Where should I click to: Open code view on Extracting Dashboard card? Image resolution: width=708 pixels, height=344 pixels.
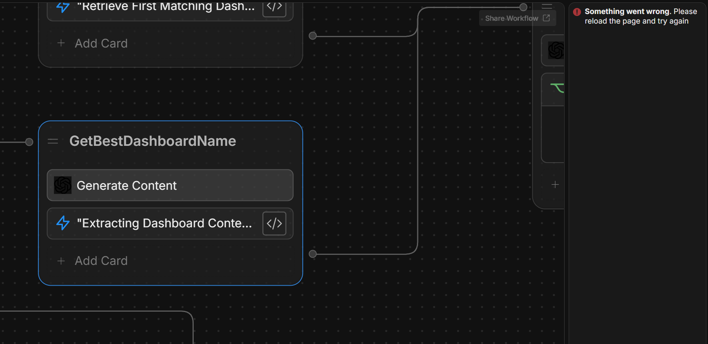(274, 223)
